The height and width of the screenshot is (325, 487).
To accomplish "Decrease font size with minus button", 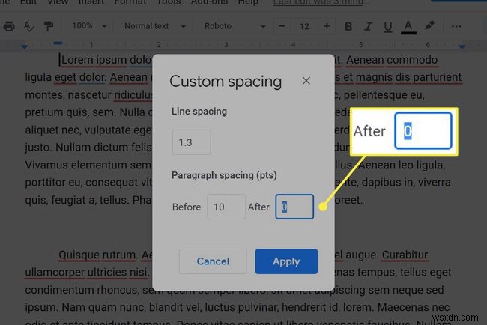I will tap(282, 26).
